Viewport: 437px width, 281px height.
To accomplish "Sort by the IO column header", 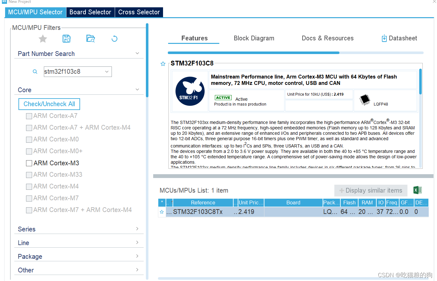I will (x=381, y=202).
